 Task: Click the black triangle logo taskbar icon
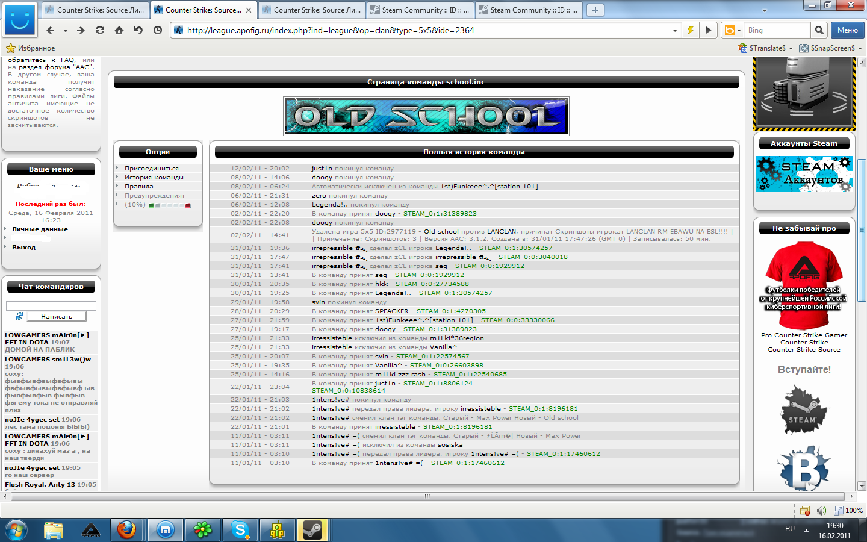91,530
